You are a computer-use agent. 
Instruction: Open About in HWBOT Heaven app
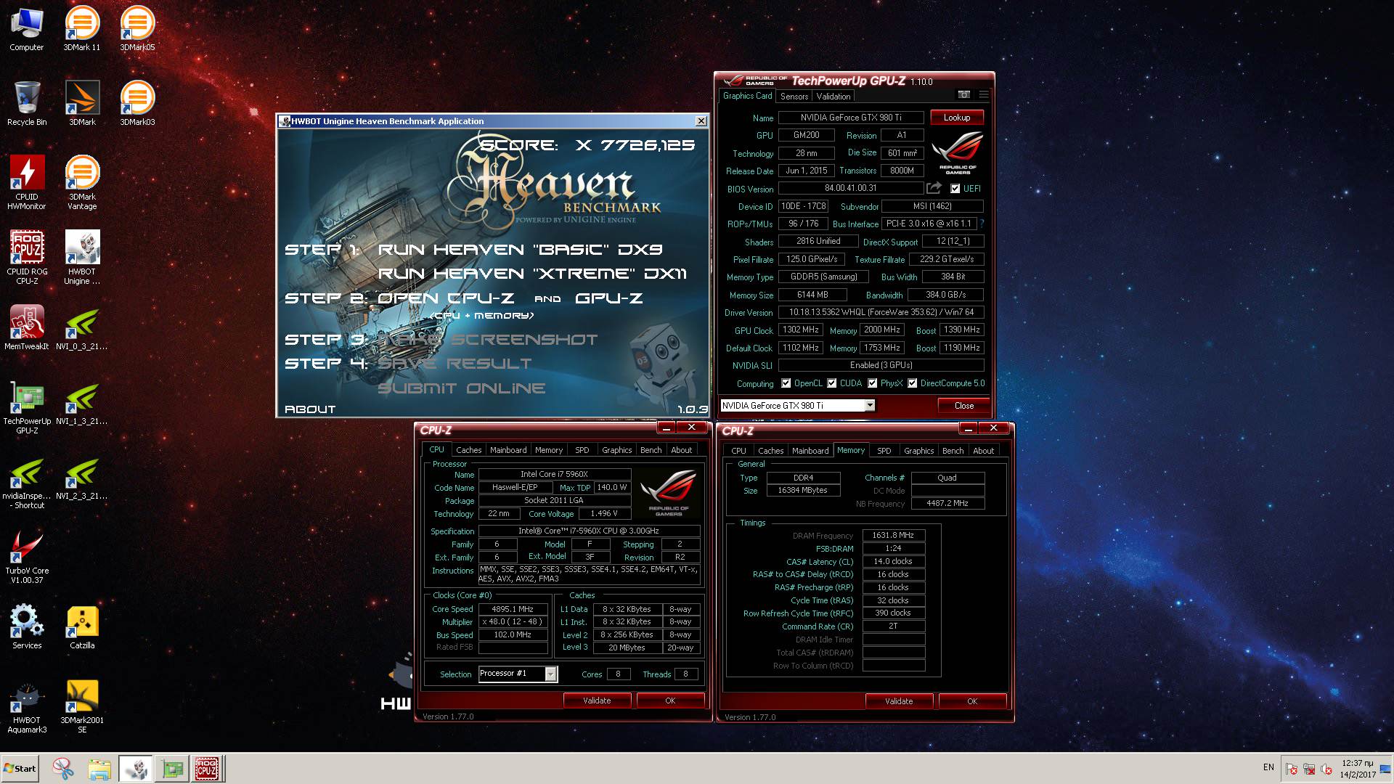(310, 409)
